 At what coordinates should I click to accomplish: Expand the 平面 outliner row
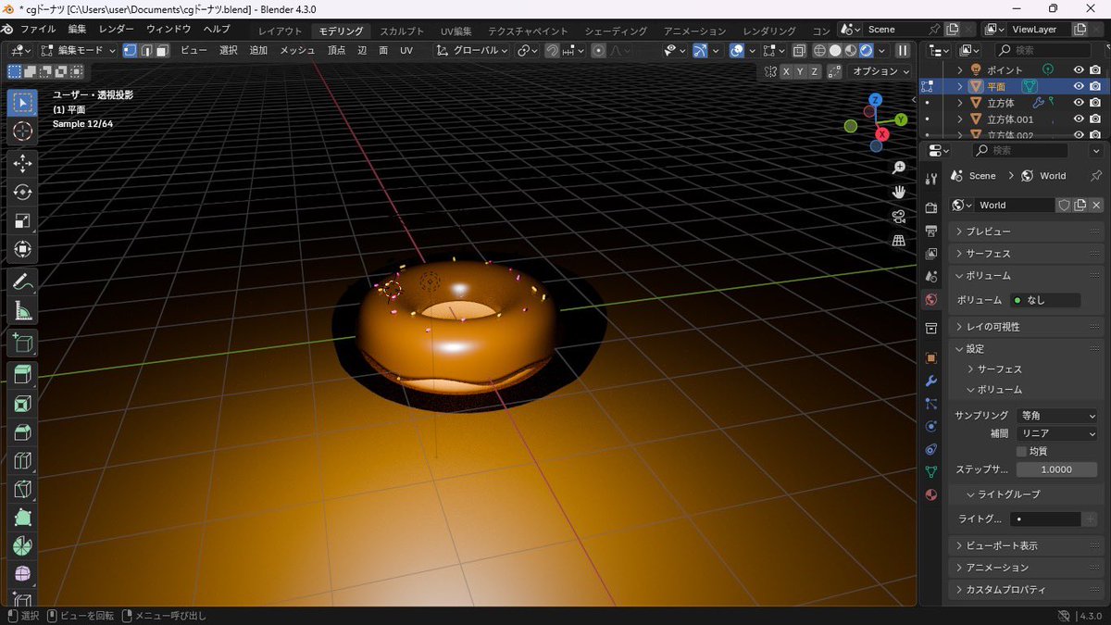[x=959, y=86]
